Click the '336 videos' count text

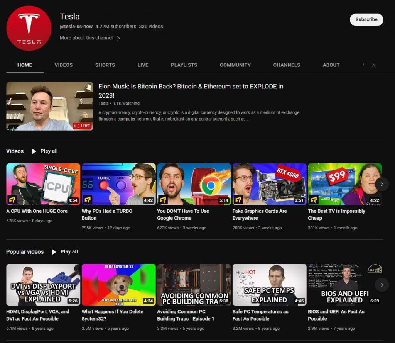pos(151,27)
